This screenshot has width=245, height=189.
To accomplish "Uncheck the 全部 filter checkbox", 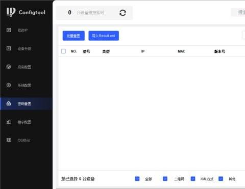I will [x=137, y=179].
